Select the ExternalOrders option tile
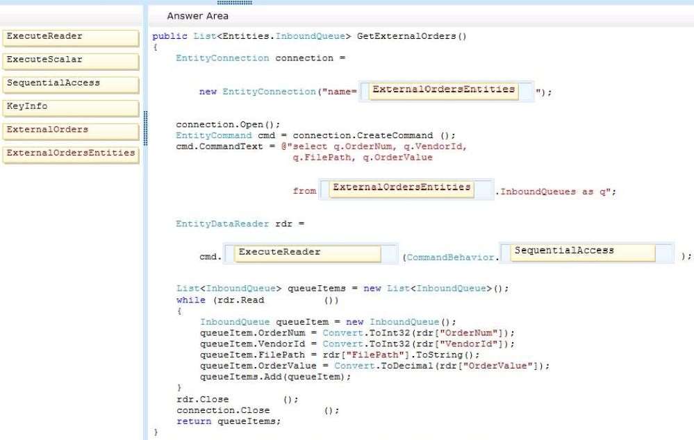Image resolution: width=694 pixels, height=440 pixels. point(70,131)
